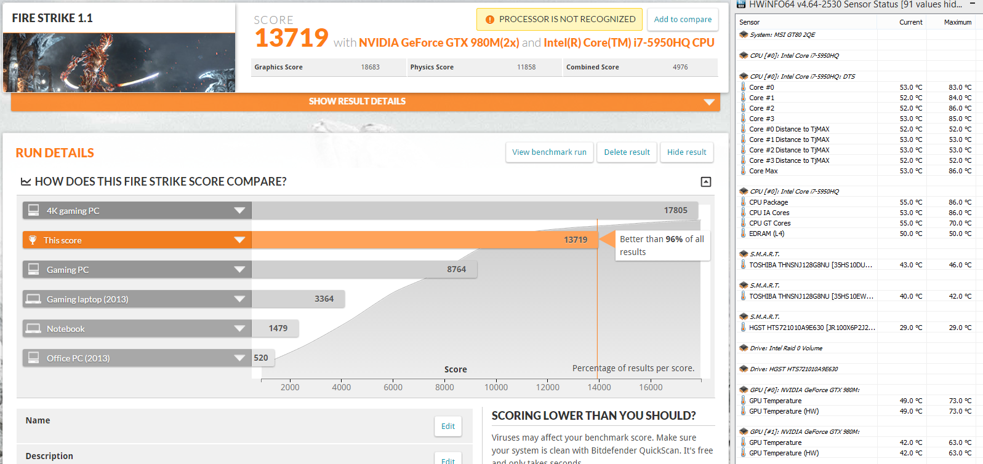
Task: Click Current column header in HWiNFO64
Action: 911,22
